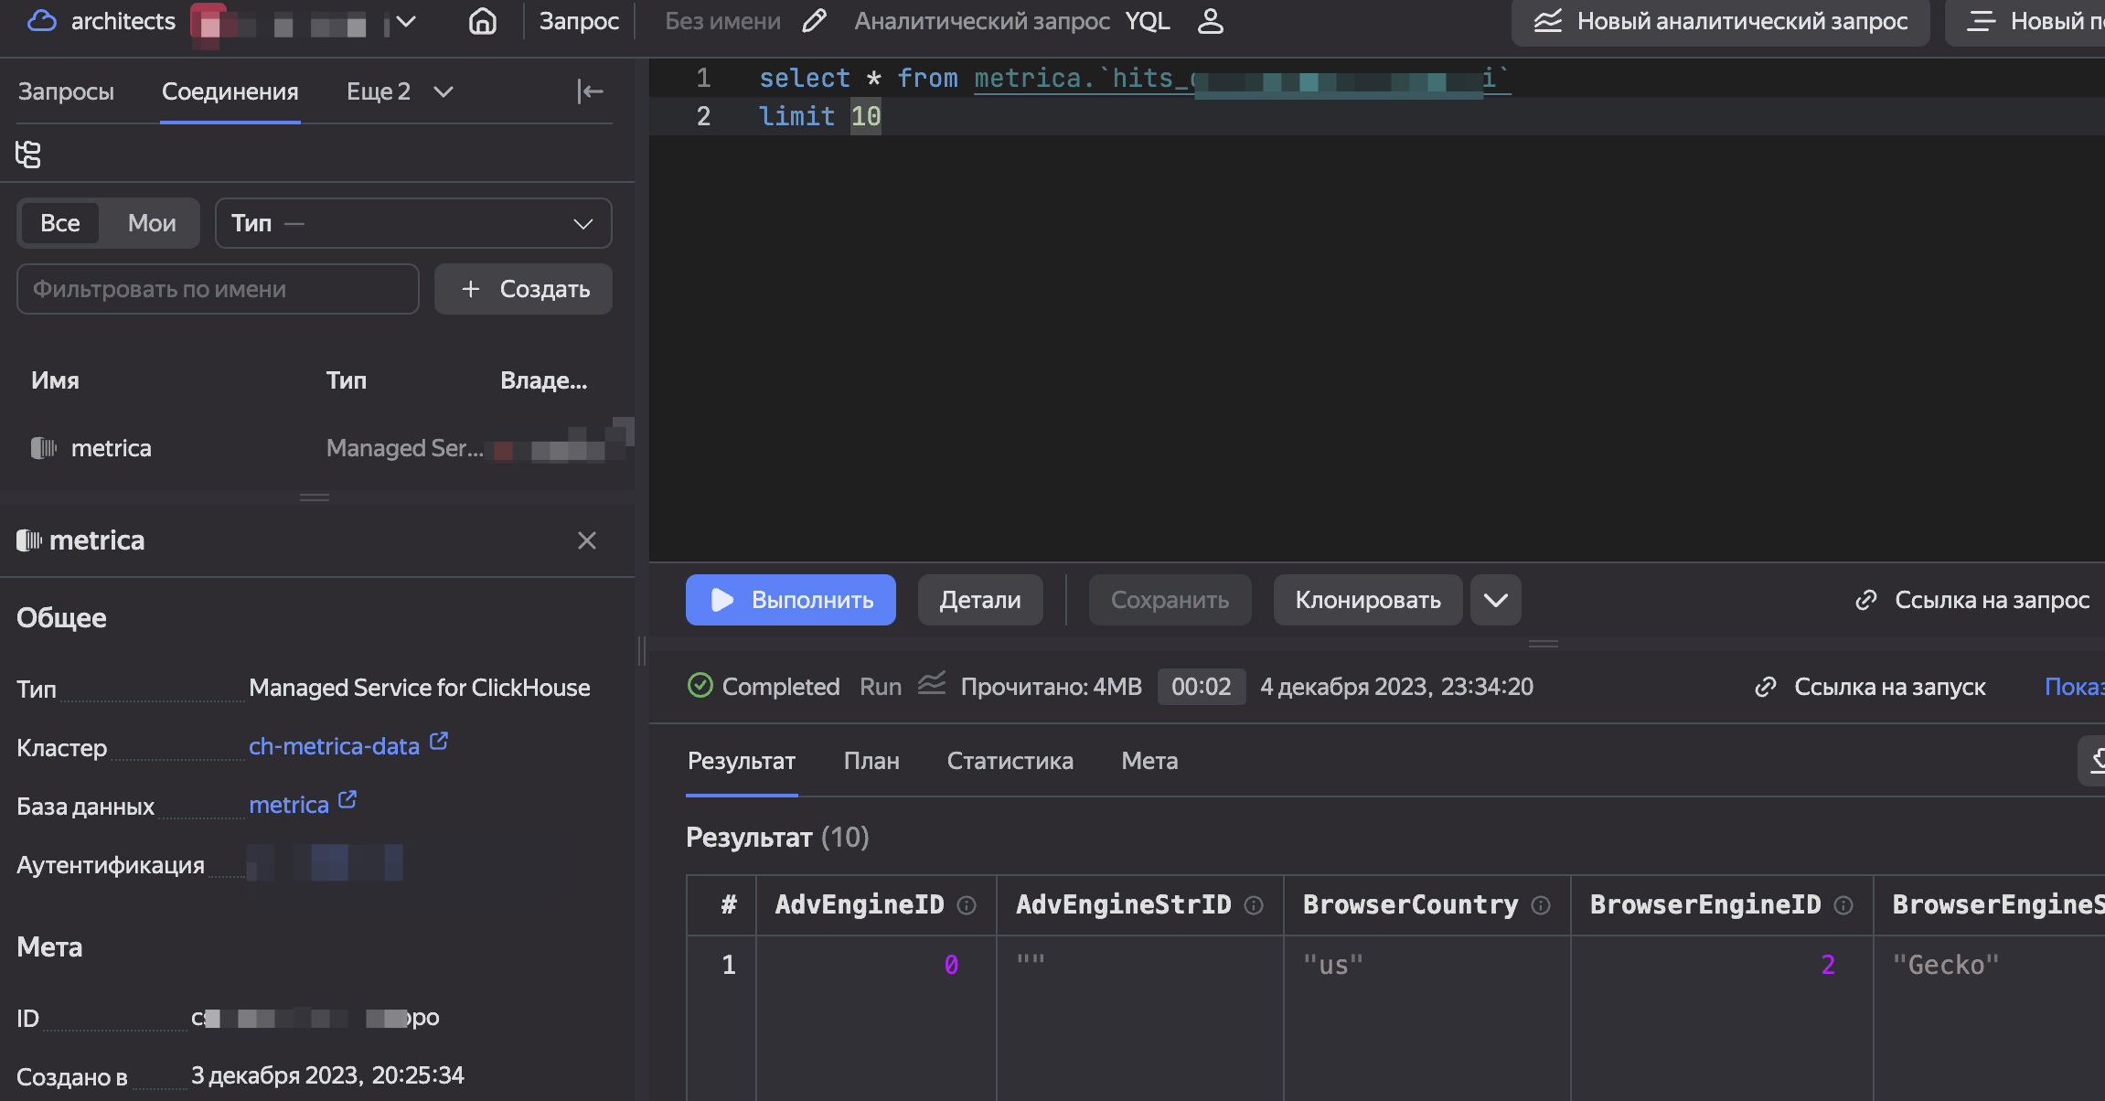This screenshot has width=2105, height=1101.
Task: Close the metrica details panel
Action: click(x=586, y=540)
